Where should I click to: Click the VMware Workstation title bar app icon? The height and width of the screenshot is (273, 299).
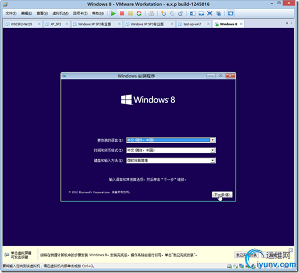click(x=5, y=4)
